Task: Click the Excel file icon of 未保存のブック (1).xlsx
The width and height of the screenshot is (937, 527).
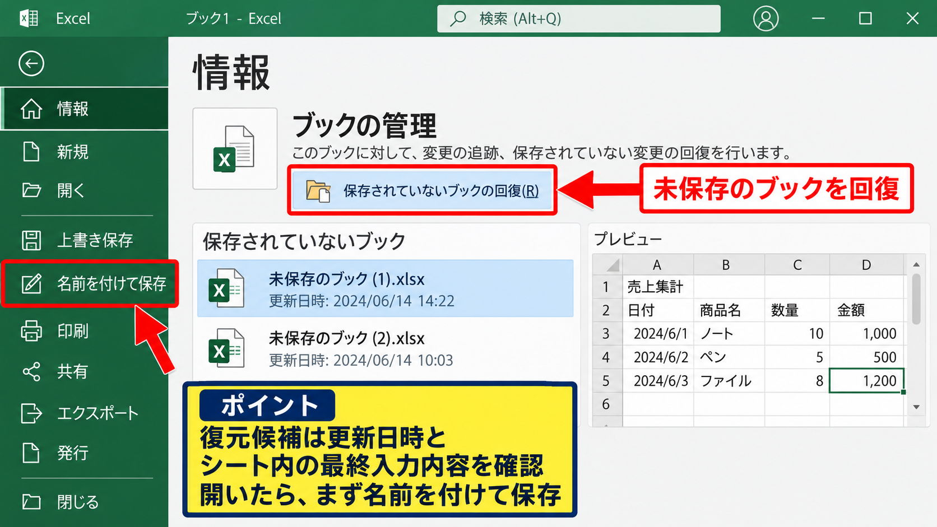Action: click(x=226, y=288)
